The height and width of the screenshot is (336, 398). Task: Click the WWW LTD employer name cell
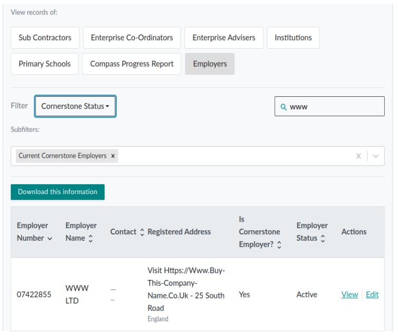coord(77,295)
